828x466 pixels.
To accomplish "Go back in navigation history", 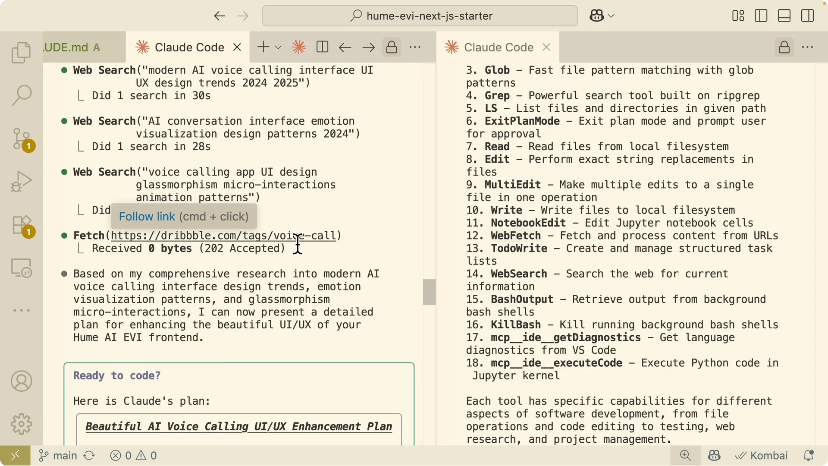I will point(220,16).
